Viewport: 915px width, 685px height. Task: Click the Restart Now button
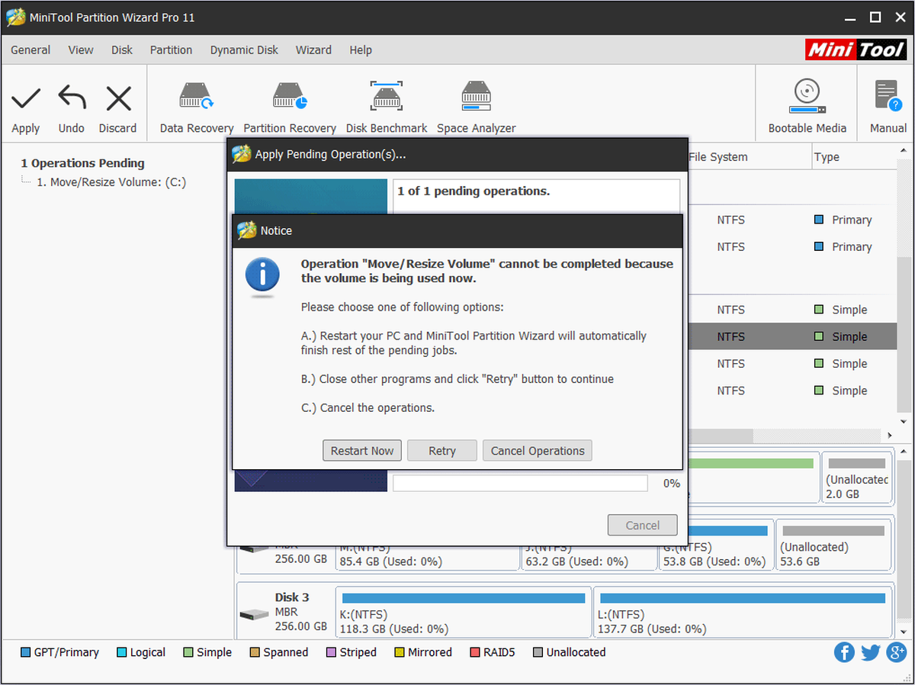click(x=362, y=451)
